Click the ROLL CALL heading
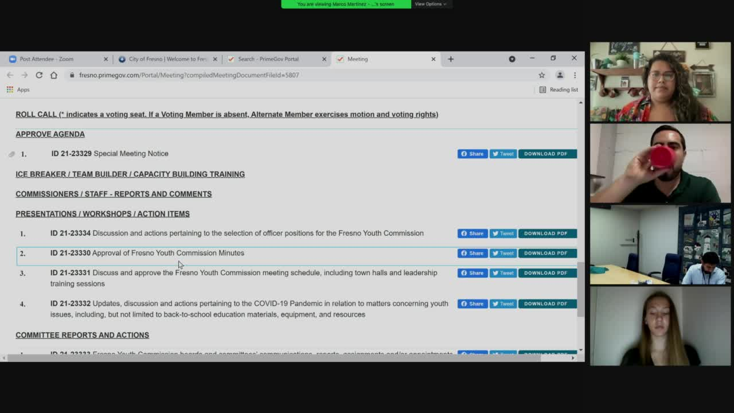 227,114
